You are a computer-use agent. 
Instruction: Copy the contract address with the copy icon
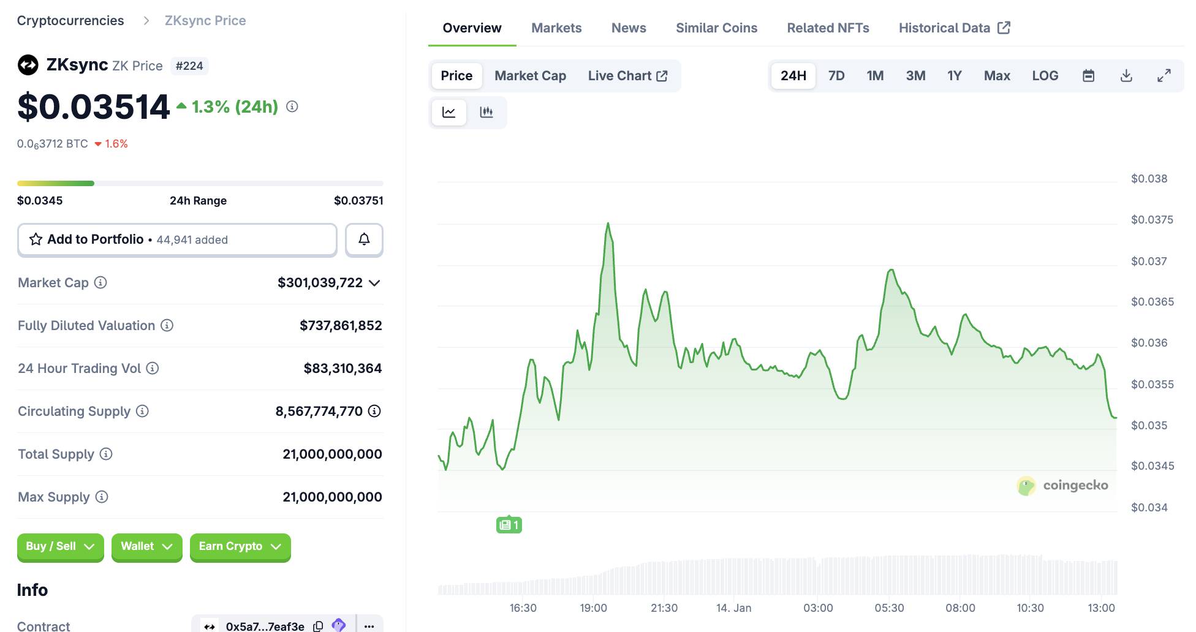point(318,626)
